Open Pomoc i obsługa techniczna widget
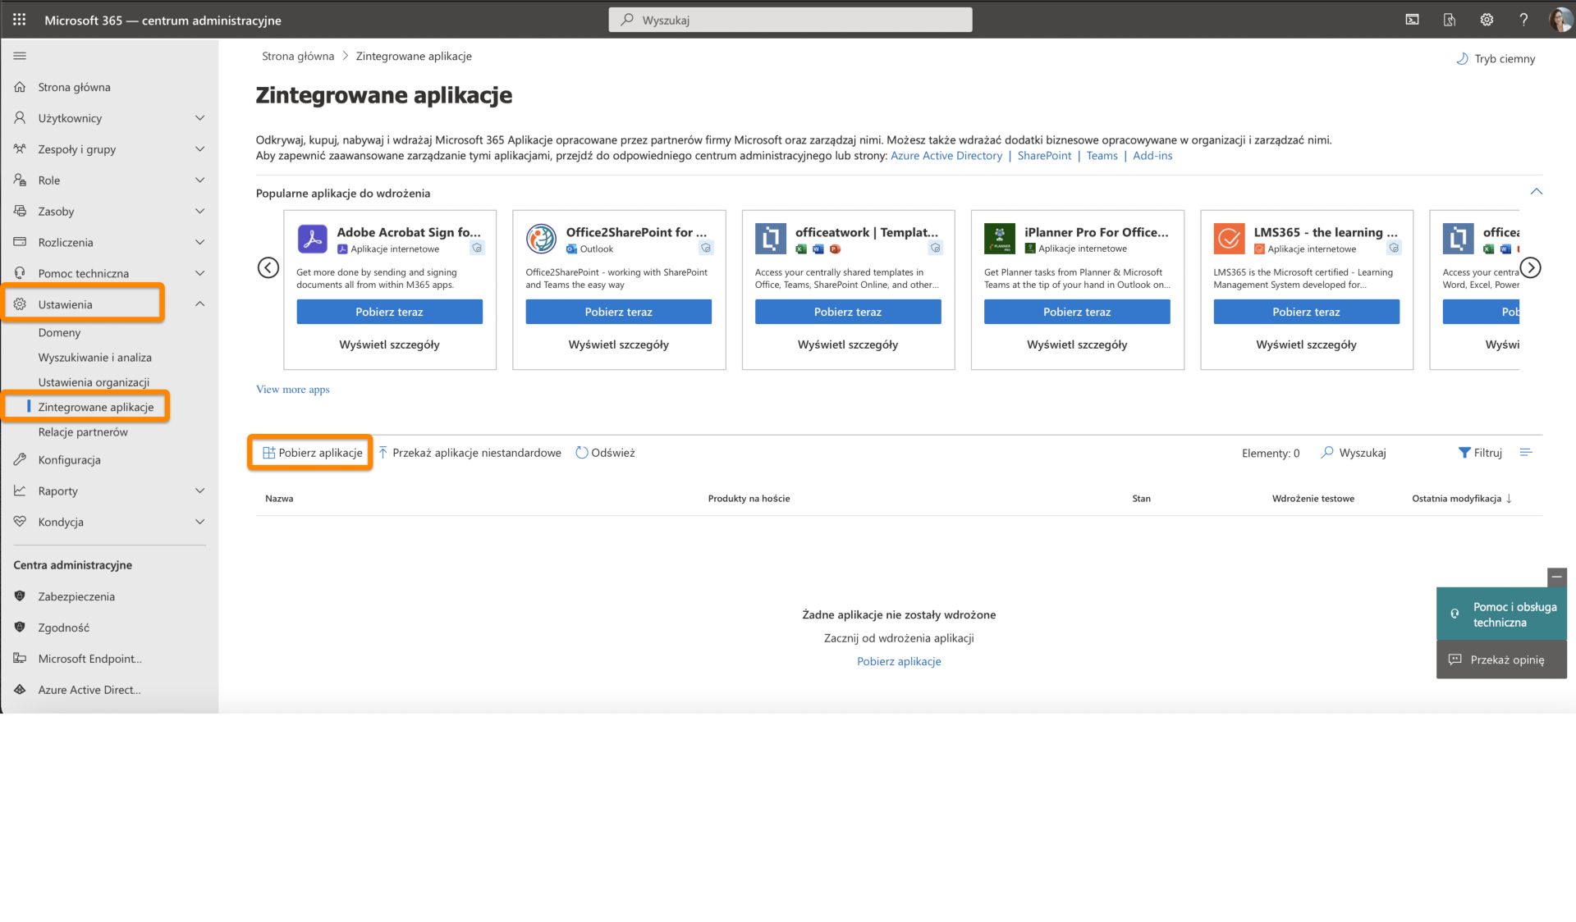The width and height of the screenshot is (1576, 922). click(1501, 614)
